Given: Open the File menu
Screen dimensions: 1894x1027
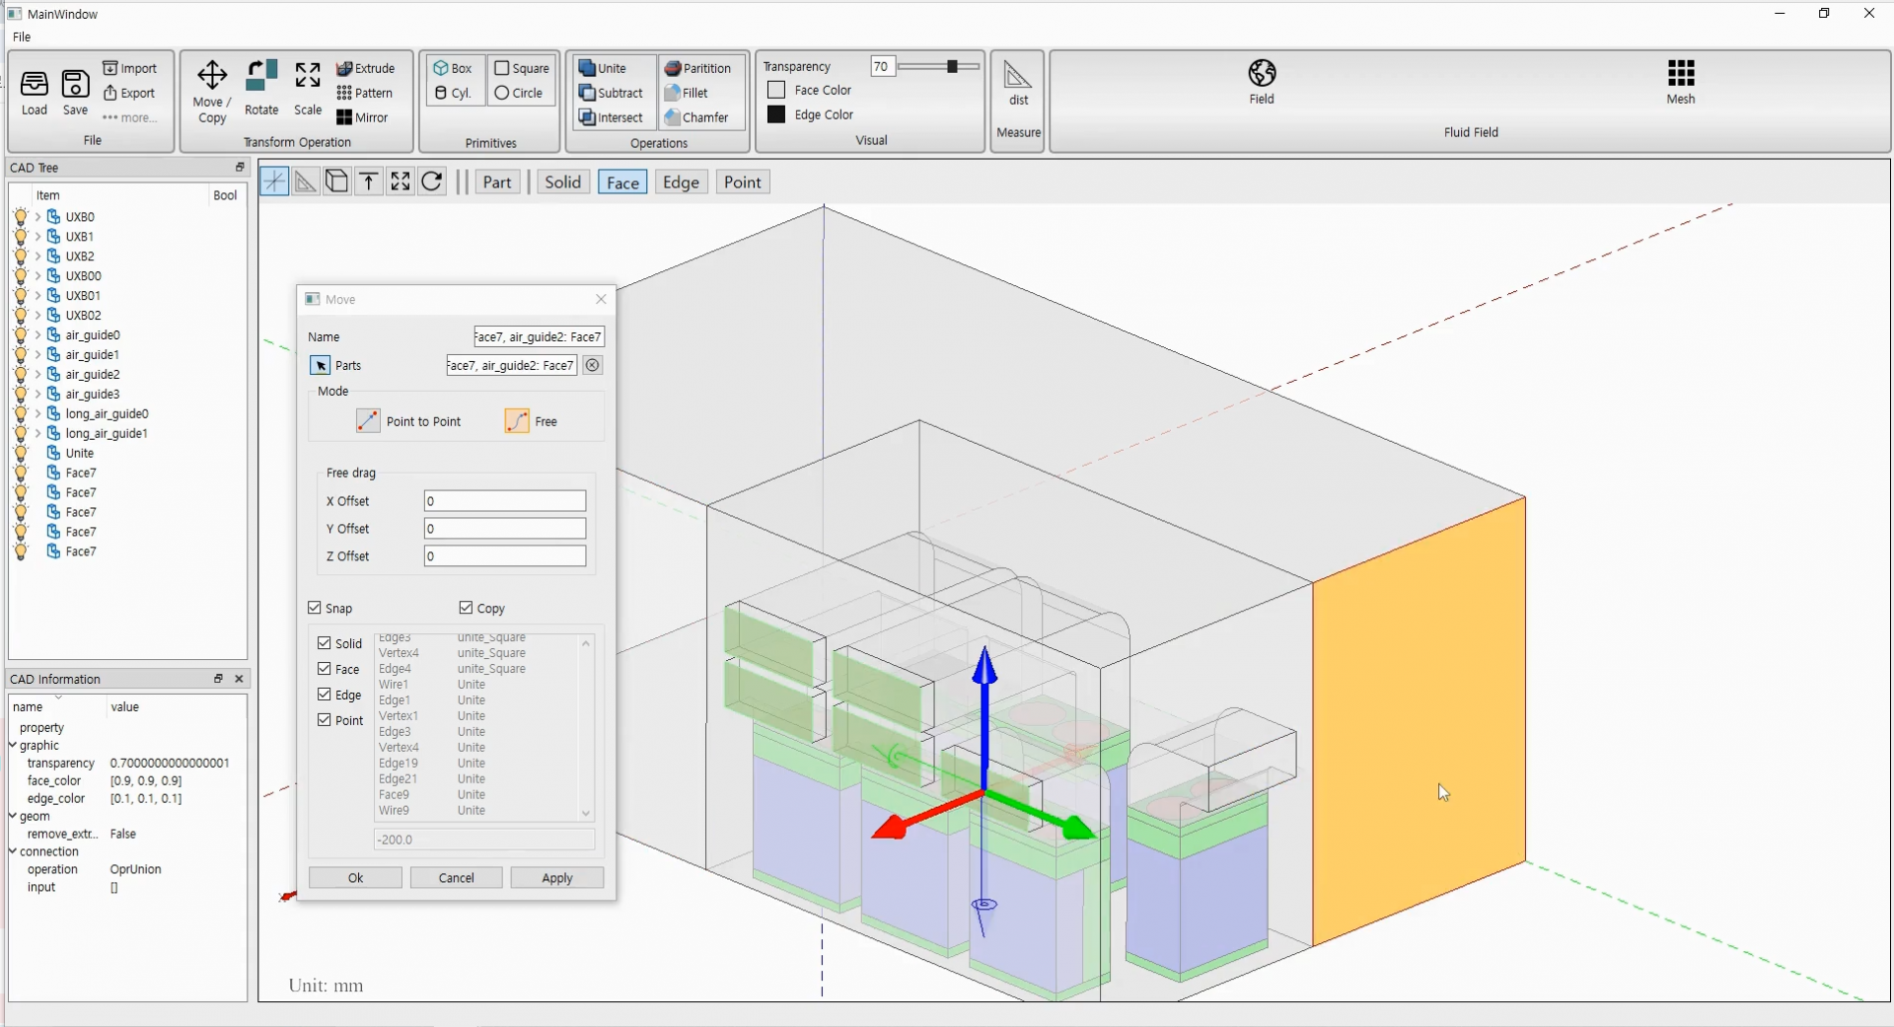Looking at the screenshot, I should click(22, 37).
